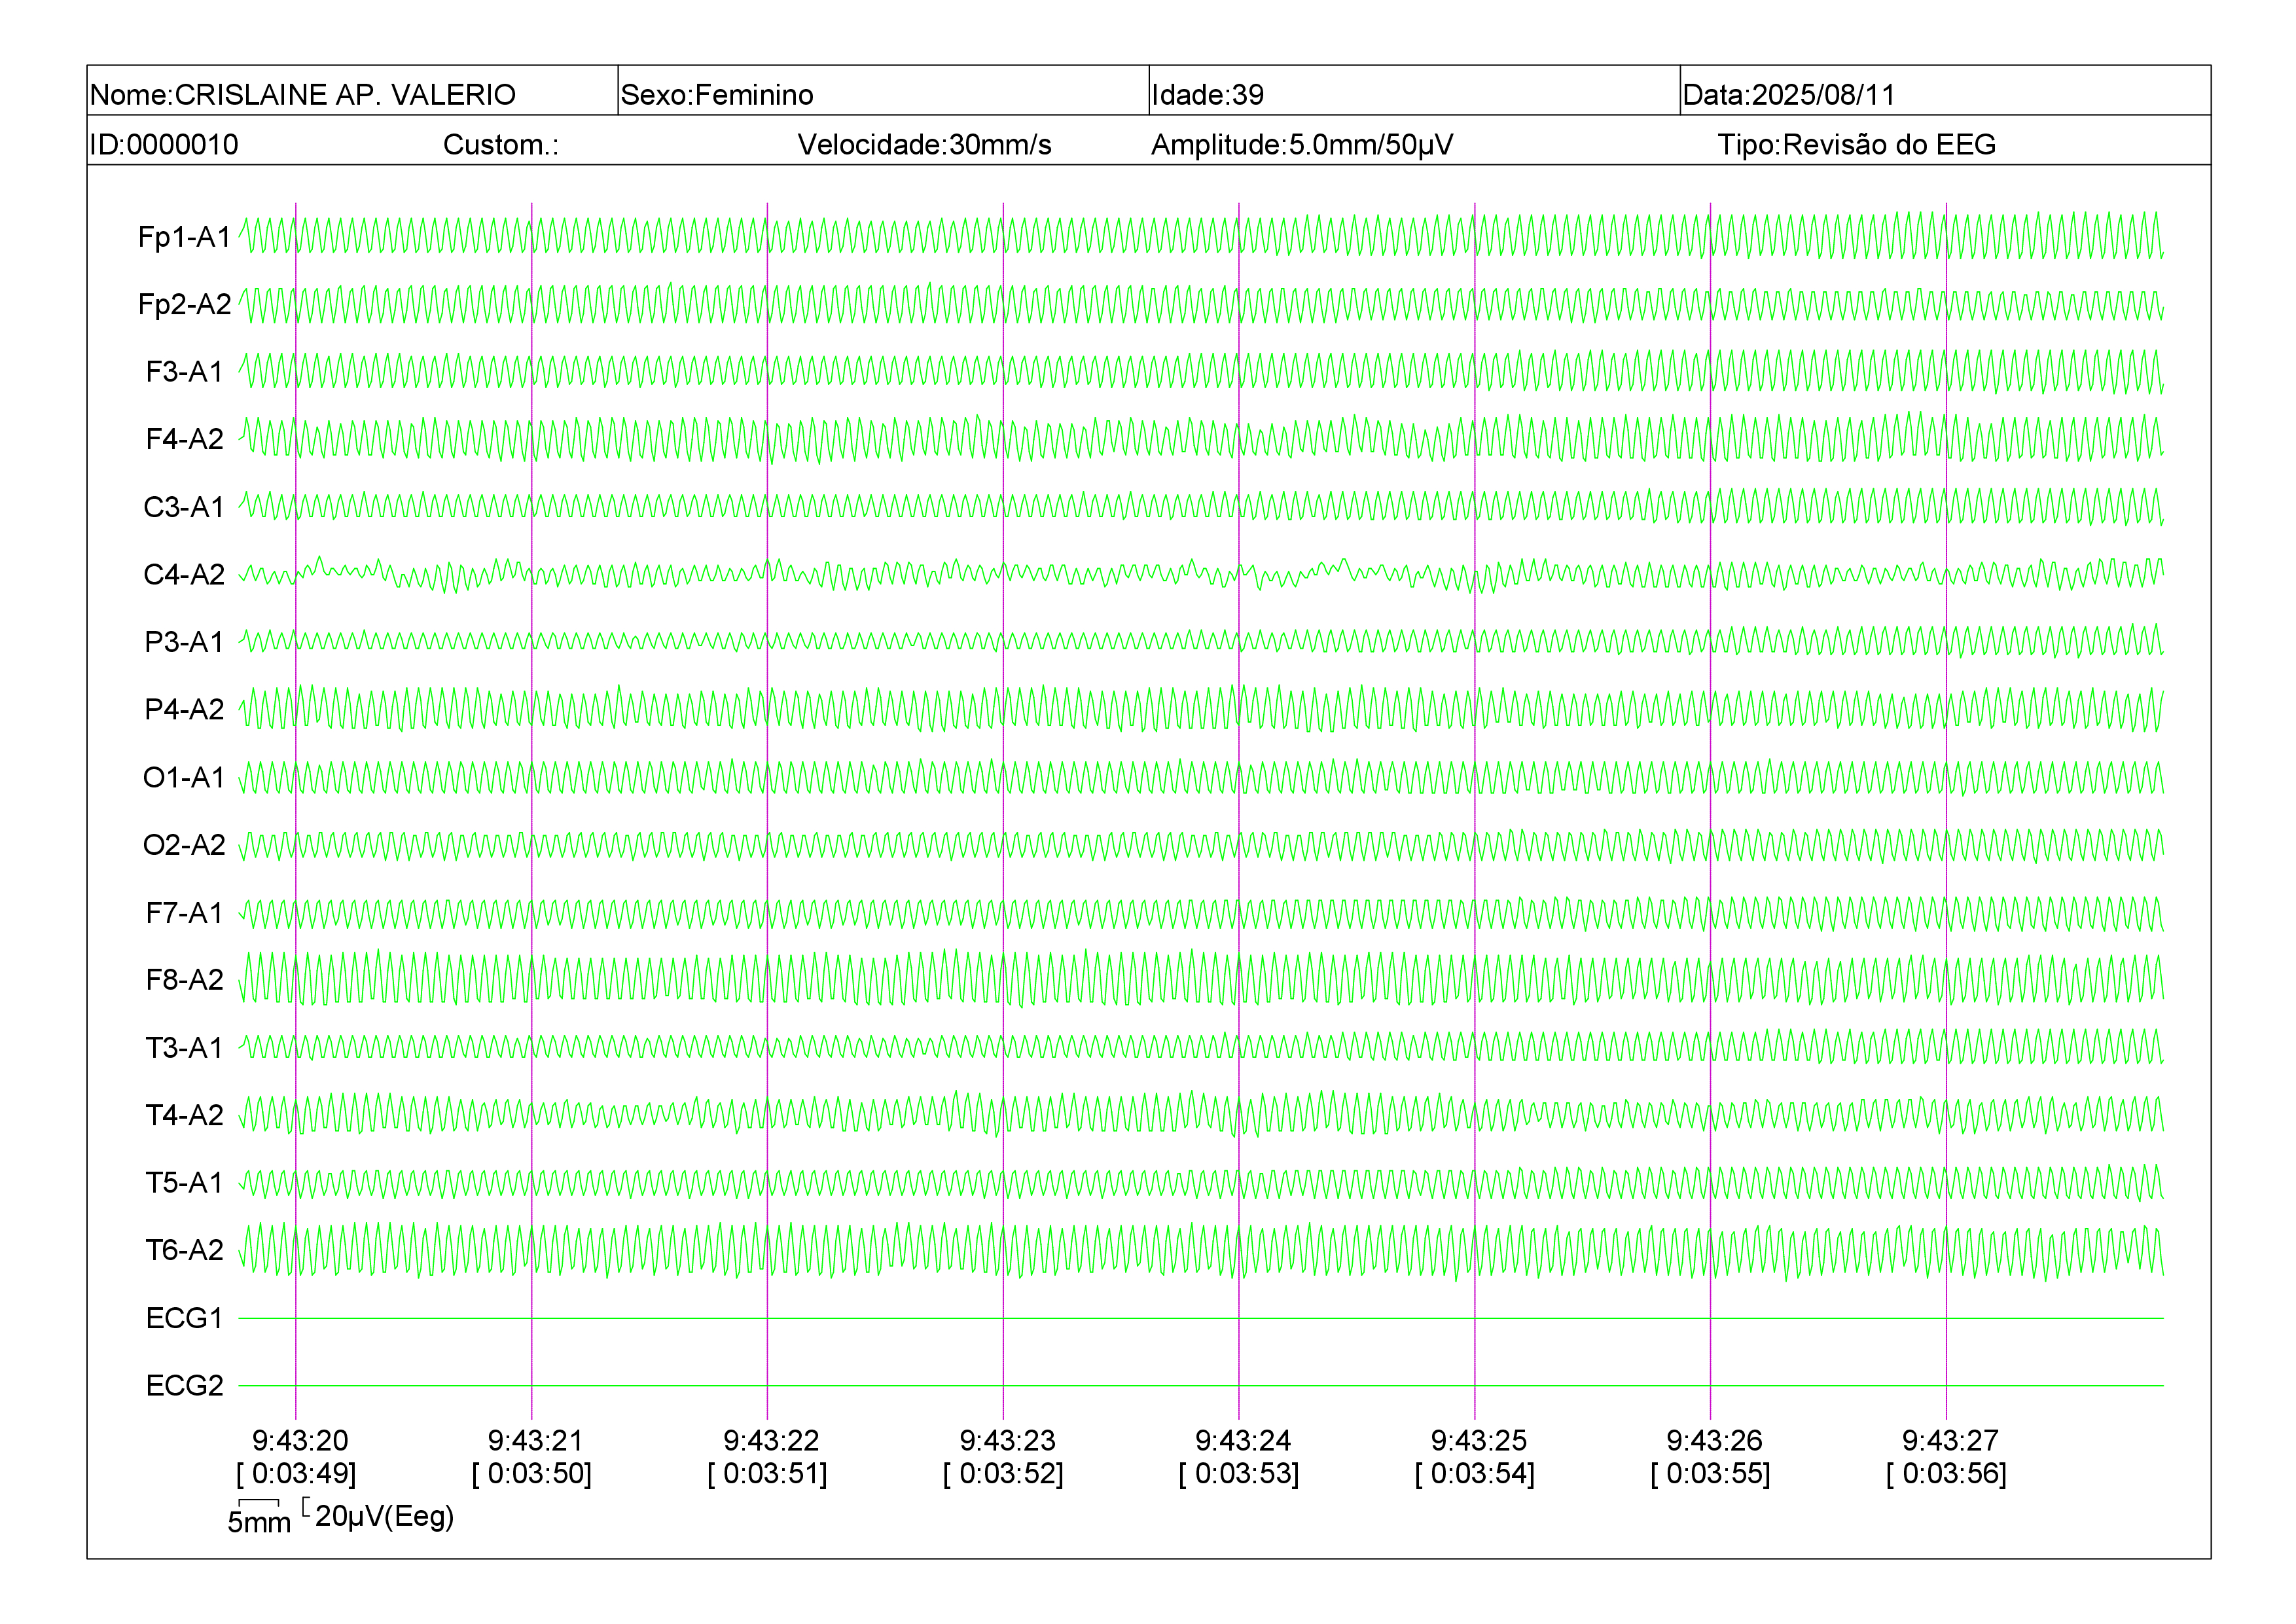
Task: Click the Tipo:Revisão do EEG text
Action: [1856, 145]
